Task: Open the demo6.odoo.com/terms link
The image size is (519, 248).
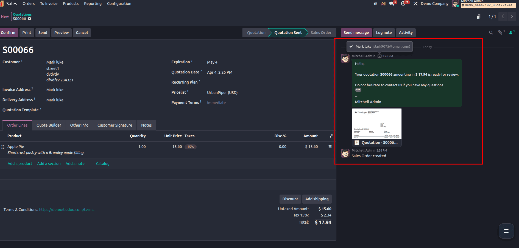Action: click(66, 209)
